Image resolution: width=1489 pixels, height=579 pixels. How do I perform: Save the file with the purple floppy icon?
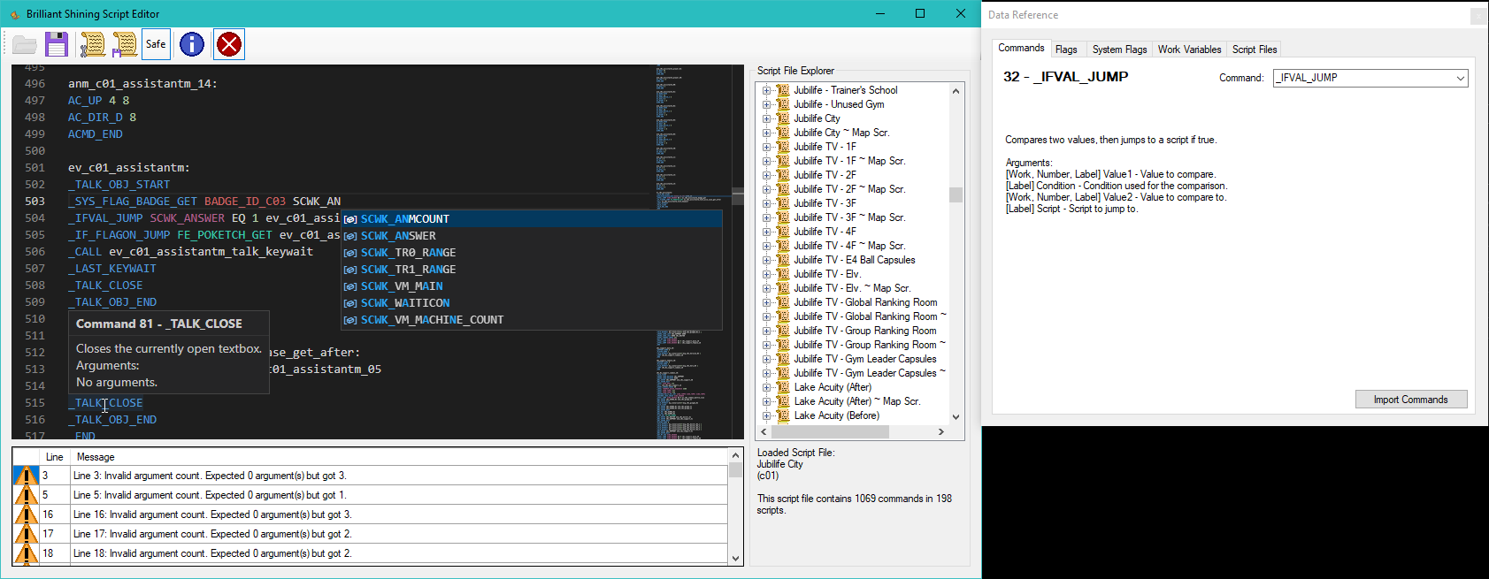coord(57,44)
